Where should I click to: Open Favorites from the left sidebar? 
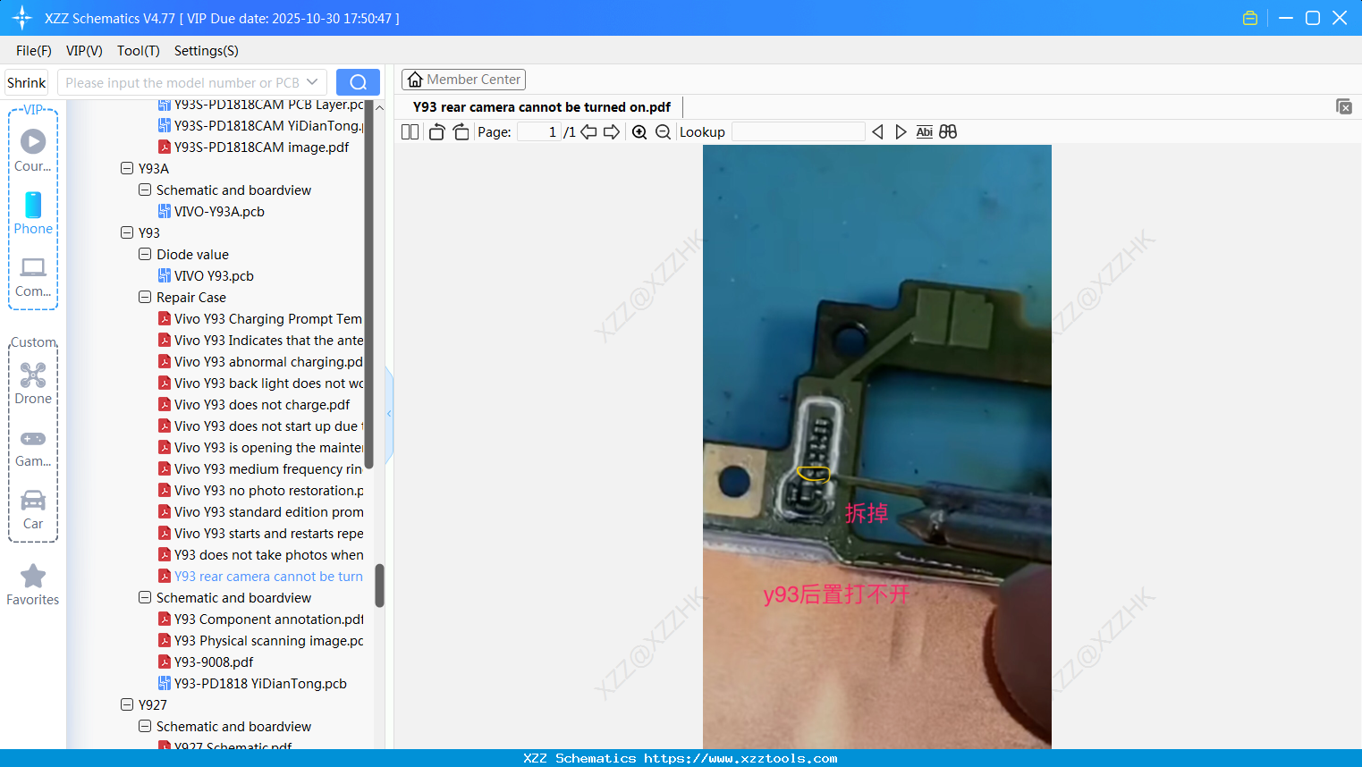[x=32, y=585]
